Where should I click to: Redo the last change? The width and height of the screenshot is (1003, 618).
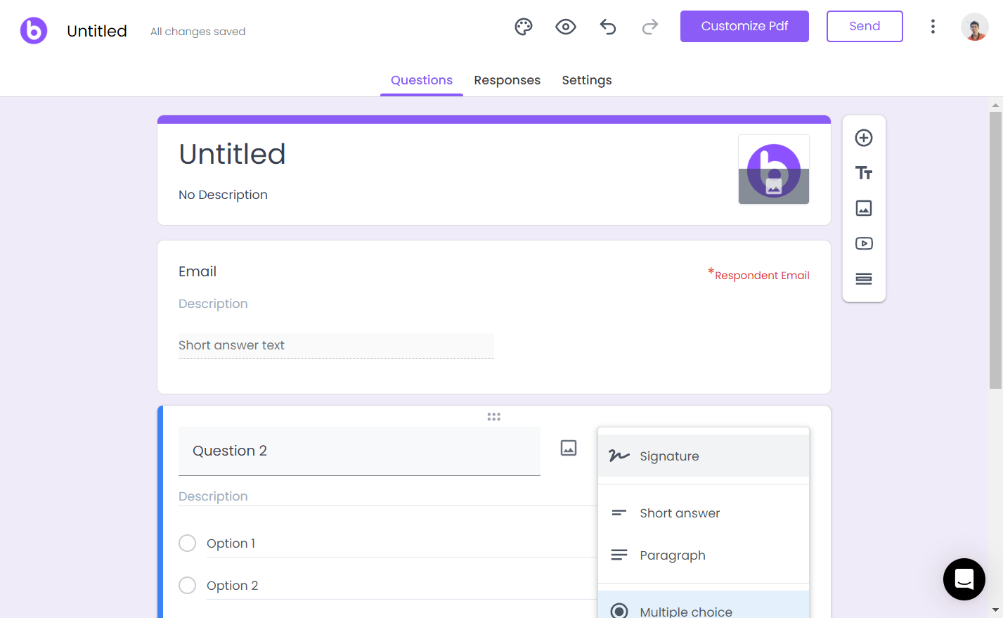pos(650,27)
